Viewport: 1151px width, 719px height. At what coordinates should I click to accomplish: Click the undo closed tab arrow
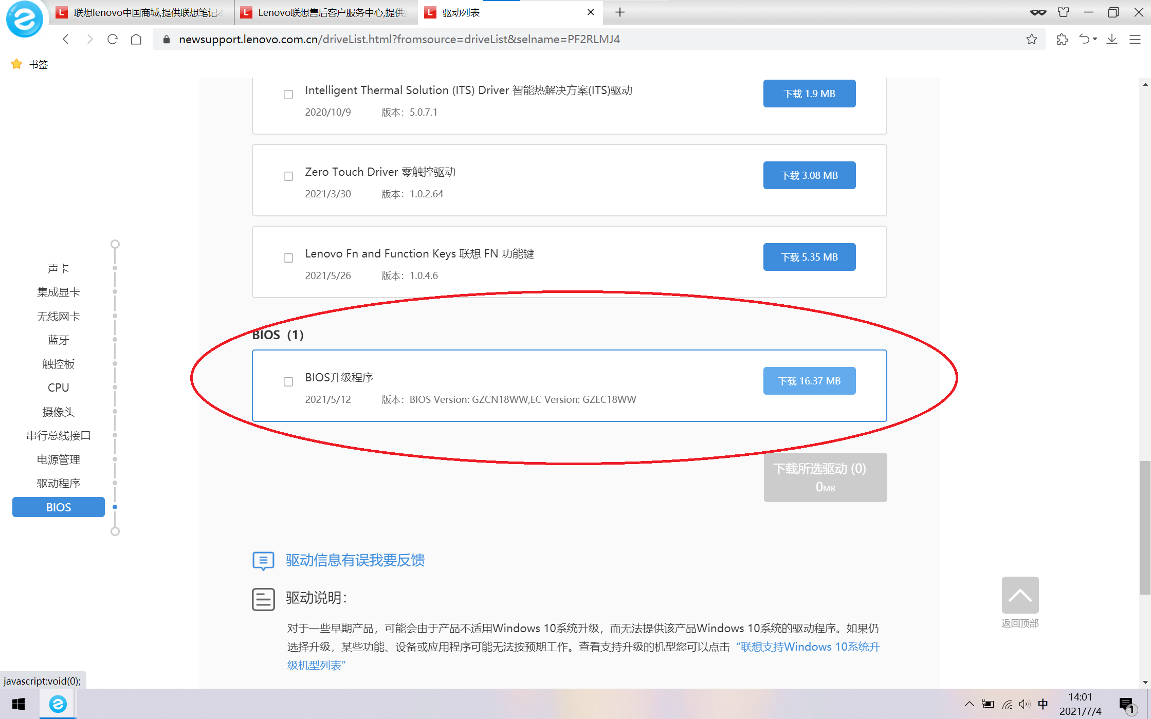pos(1084,39)
